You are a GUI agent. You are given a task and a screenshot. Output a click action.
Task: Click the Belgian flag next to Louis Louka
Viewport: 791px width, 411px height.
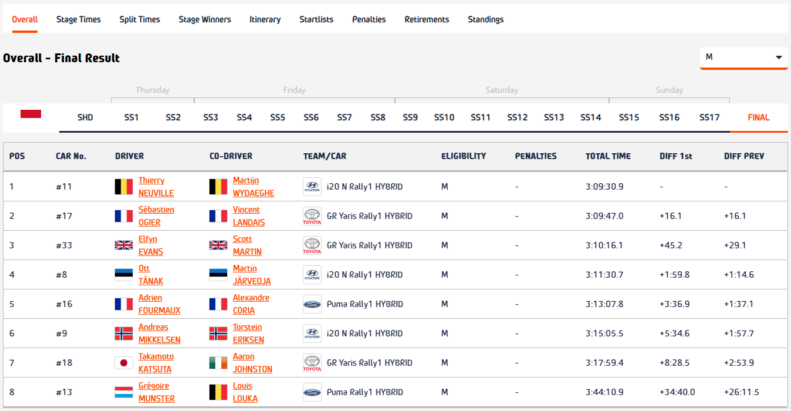218,392
